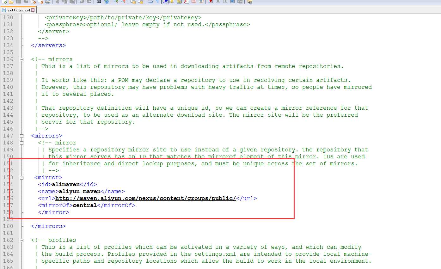Click the text 'aliyun maven' in name tag
Image resolution: width=441 pixels, height=269 pixels.
(x=80, y=191)
